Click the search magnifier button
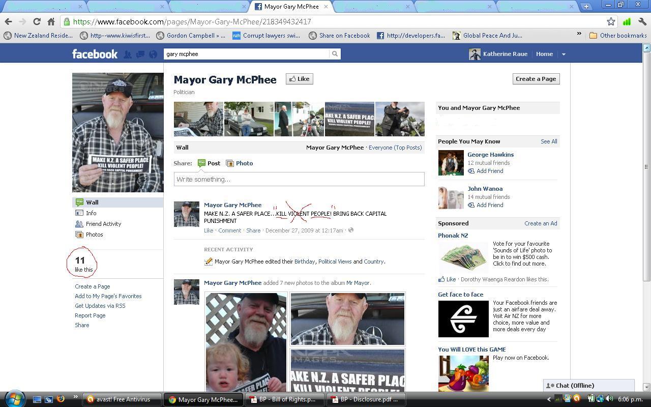The image size is (651, 407). (335, 54)
